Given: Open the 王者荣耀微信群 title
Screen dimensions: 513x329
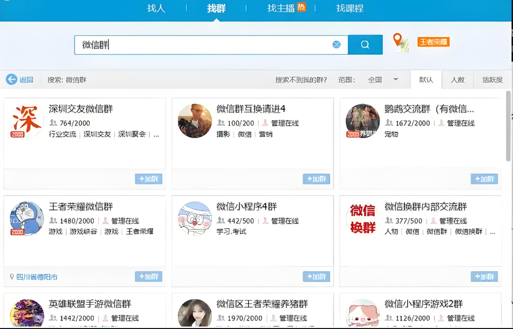Looking at the screenshot, I should point(81,207).
